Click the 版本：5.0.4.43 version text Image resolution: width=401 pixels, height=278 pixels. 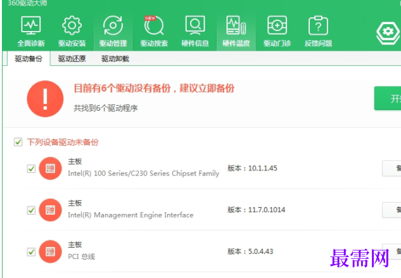point(250,251)
